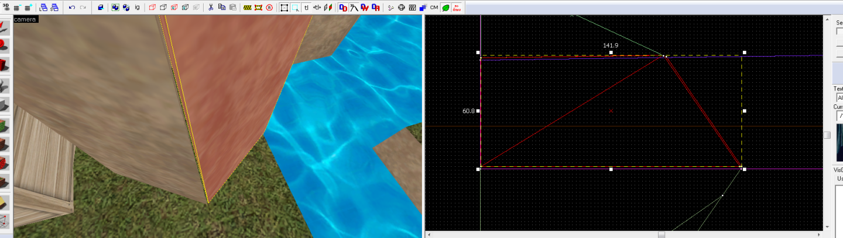This screenshot has width=843, height=238.
Task: Click the paste clipboard icon
Action: point(232,8)
